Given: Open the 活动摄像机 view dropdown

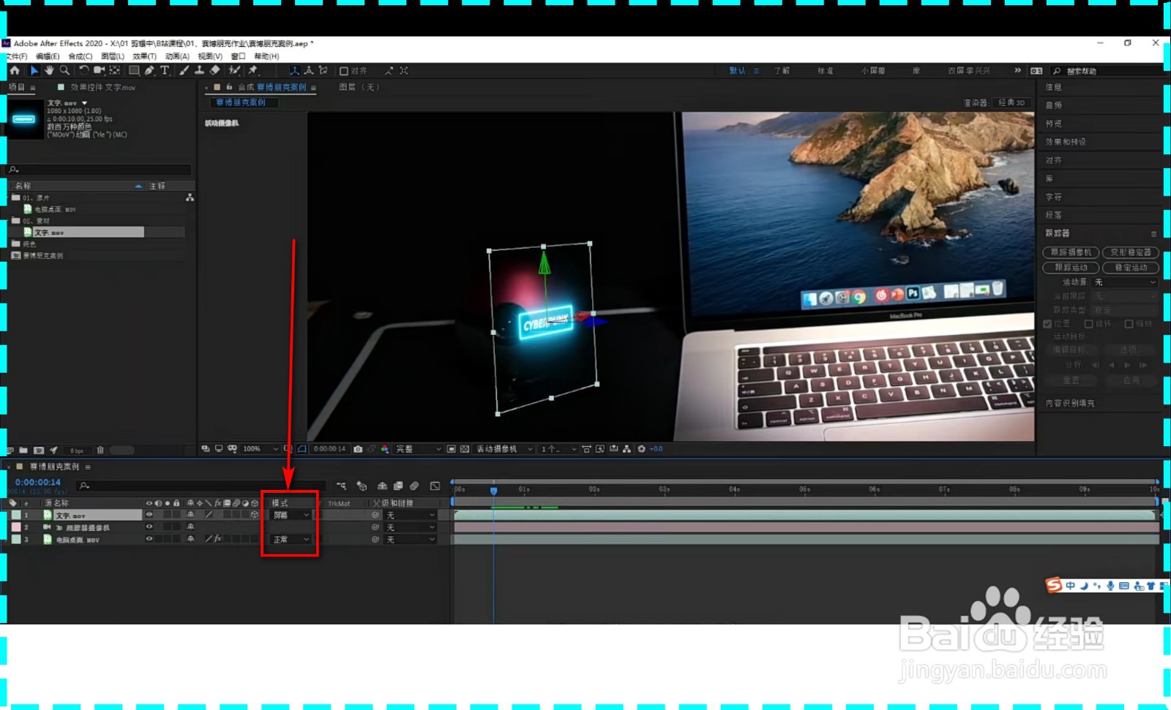Looking at the screenshot, I should coord(504,449).
